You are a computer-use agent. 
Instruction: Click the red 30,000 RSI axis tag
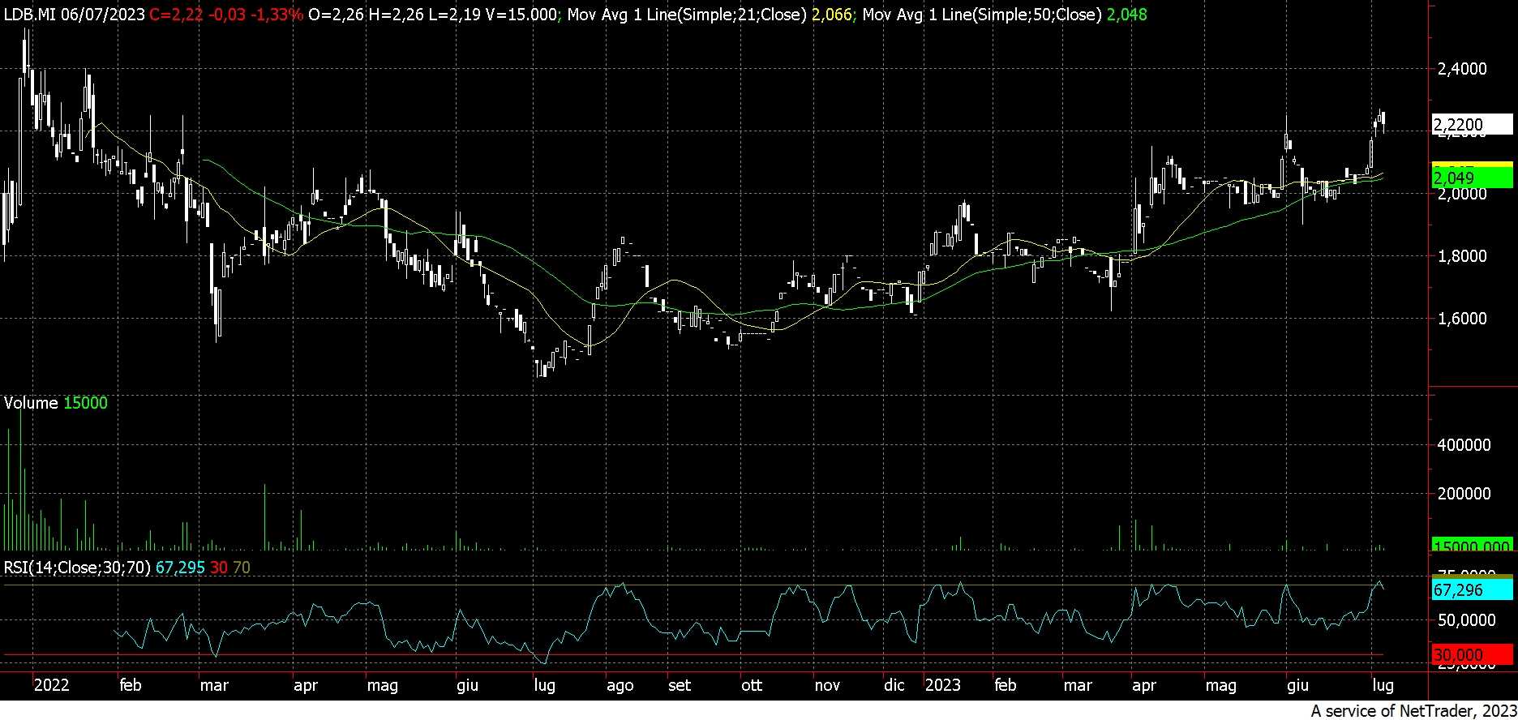point(1471,654)
